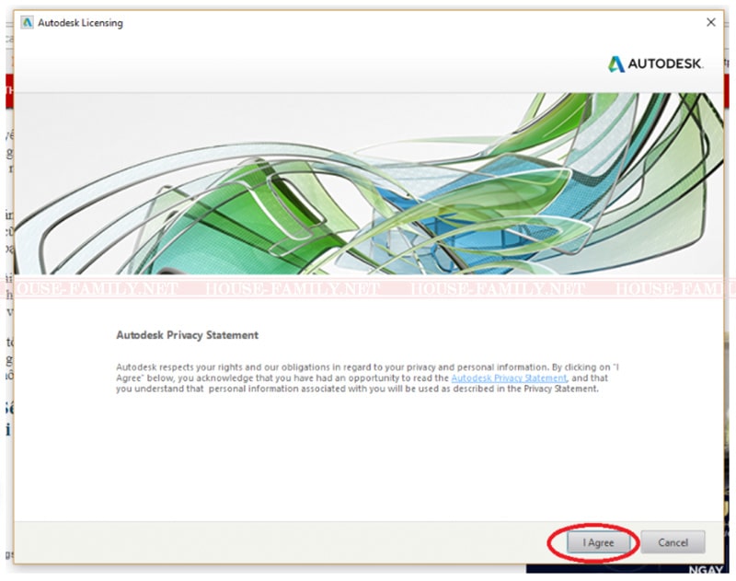This screenshot has width=736, height=581.
Task: Cancel the Autodesk Licensing dialog
Action: pos(673,542)
